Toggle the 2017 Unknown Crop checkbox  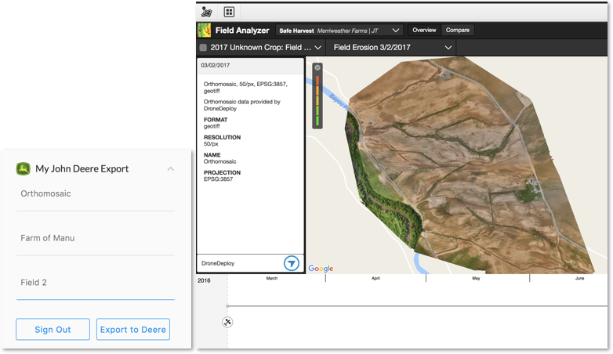pyautogui.click(x=203, y=48)
